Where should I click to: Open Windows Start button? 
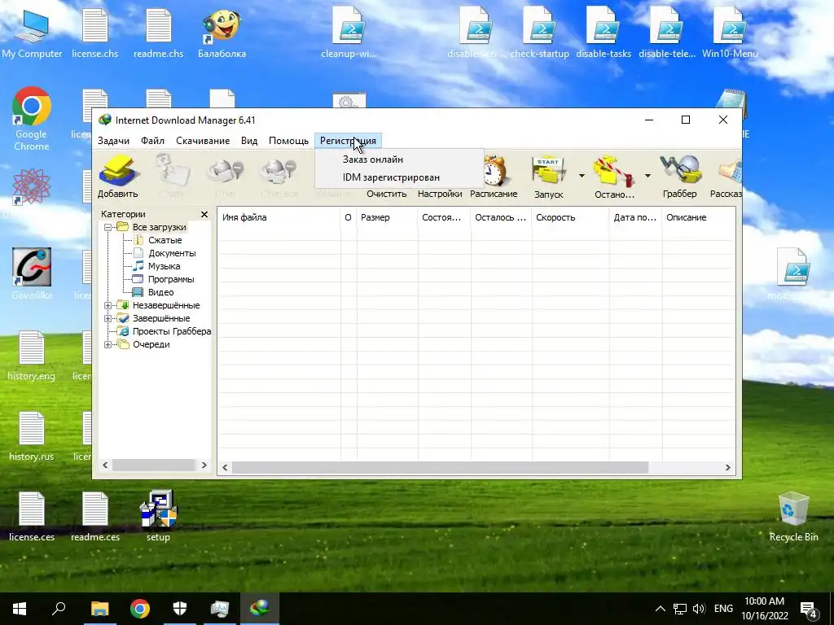[x=20, y=609]
